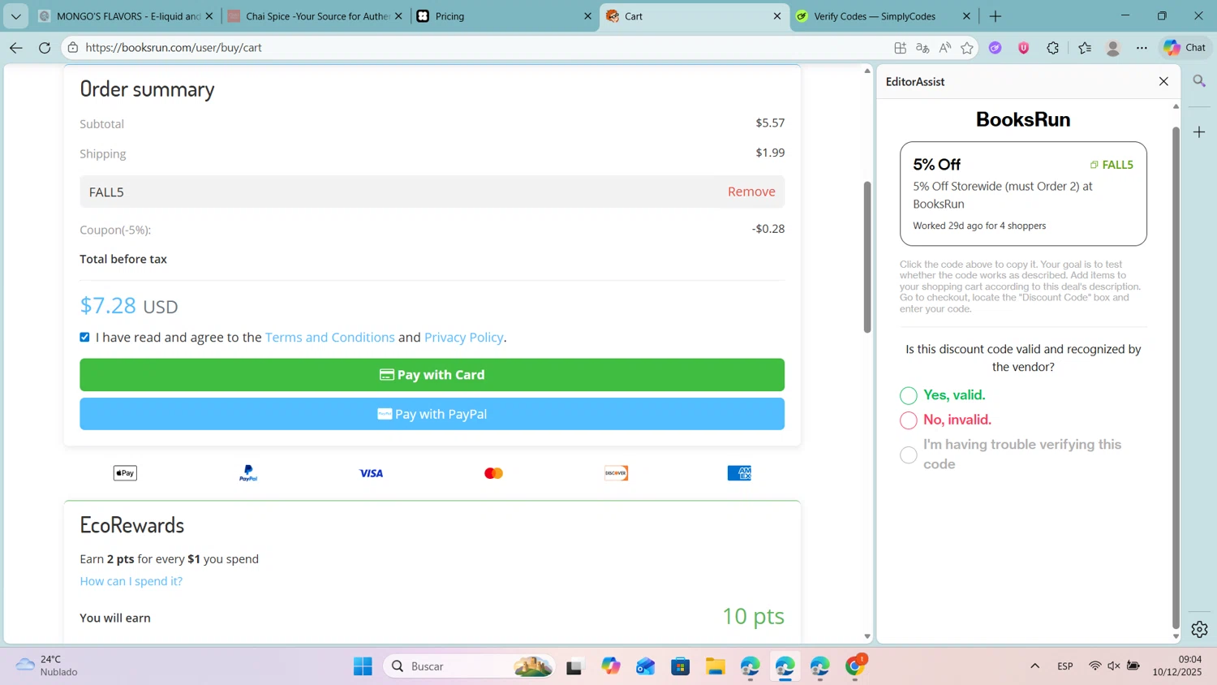The height and width of the screenshot is (685, 1217).
Task: Open the Favorites list icon
Action: point(1085,48)
